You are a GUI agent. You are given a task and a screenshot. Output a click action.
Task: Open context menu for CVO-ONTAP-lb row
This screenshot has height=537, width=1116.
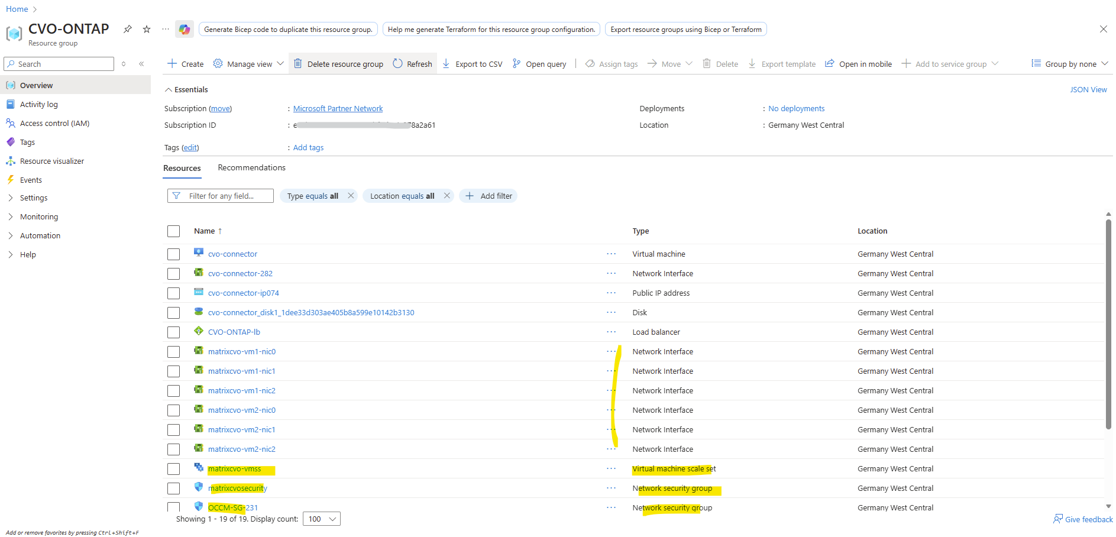click(x=611, y=332)
